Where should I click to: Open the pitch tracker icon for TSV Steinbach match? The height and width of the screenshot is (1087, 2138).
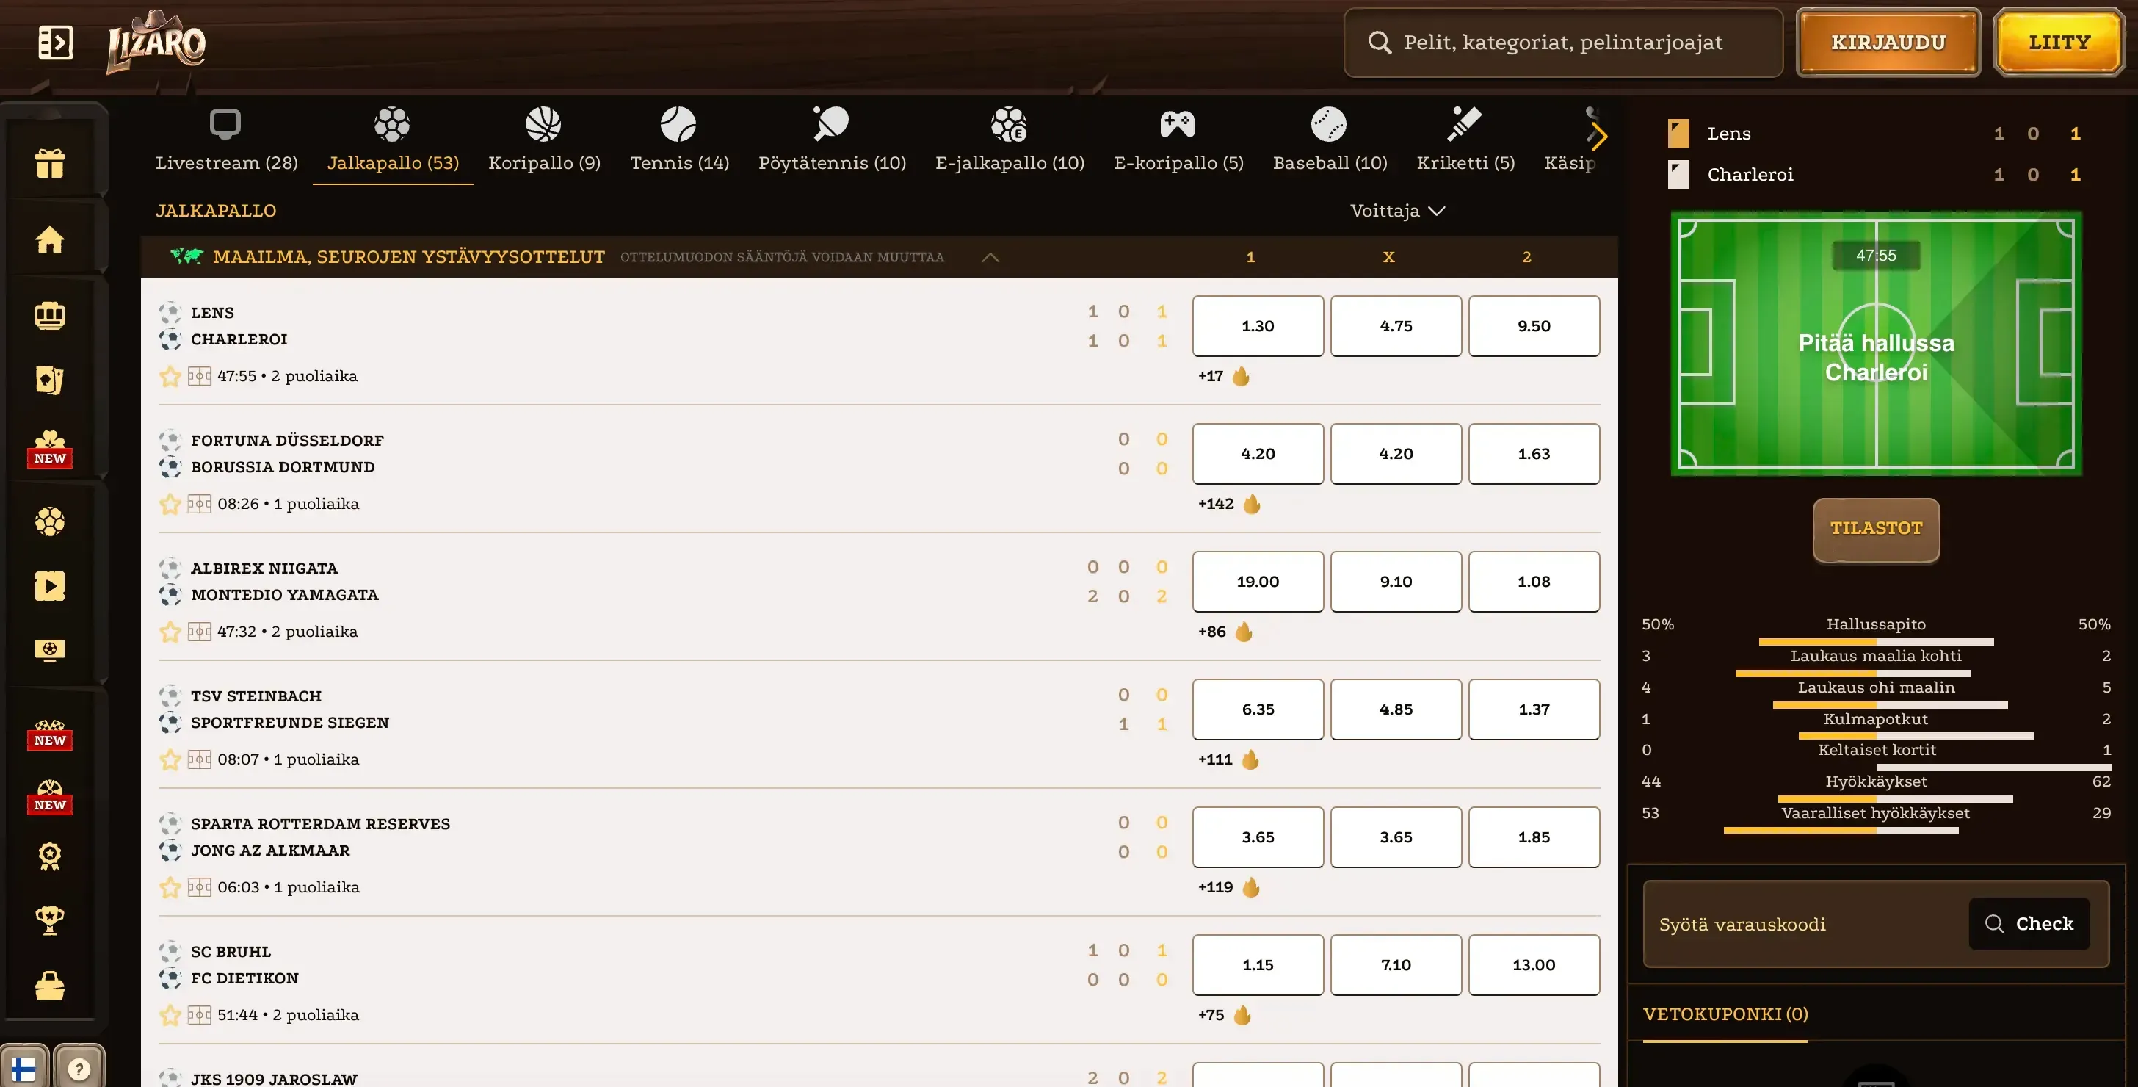click(199, 760)
